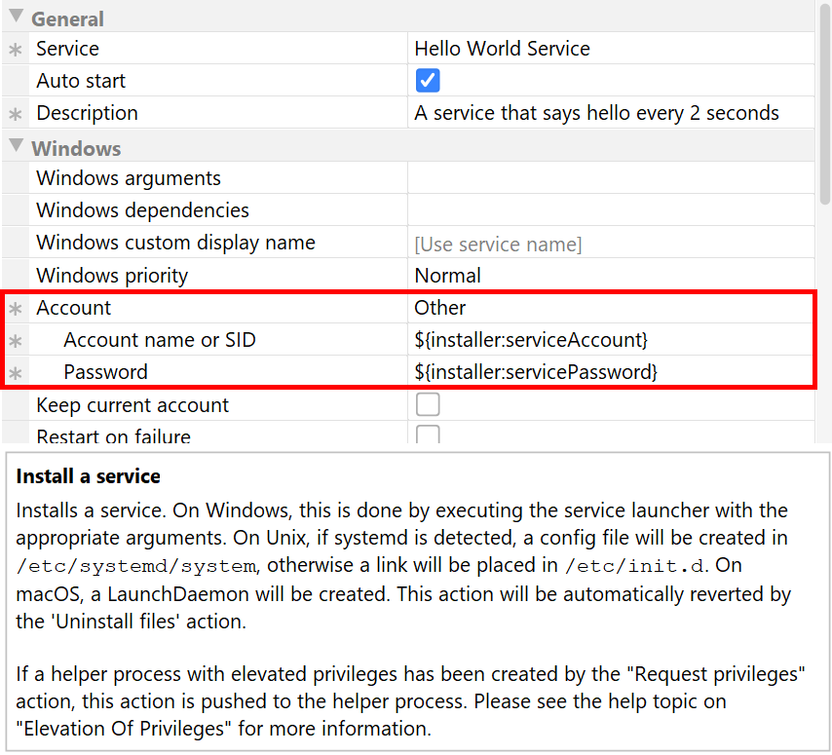
Task: Open the Account dropdown set to Other
Action: pos(610,308)
